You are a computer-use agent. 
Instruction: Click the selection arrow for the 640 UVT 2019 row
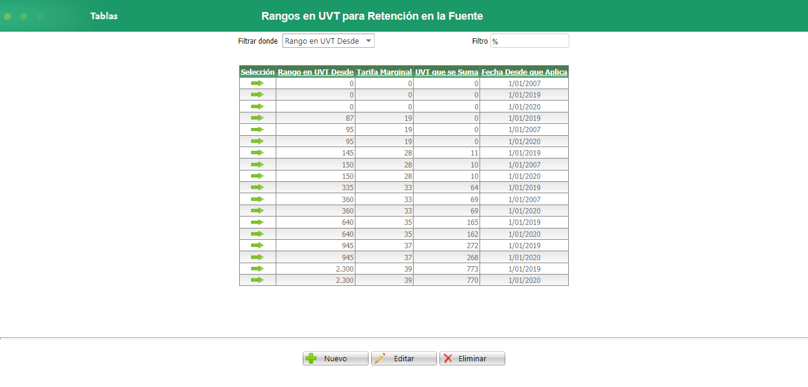(258, 222)
